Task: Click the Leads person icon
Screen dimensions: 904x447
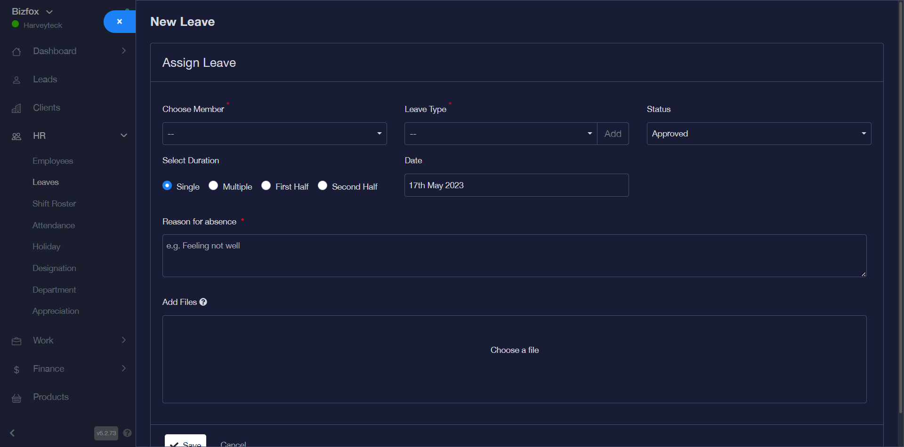Action: tap(16, 80)
